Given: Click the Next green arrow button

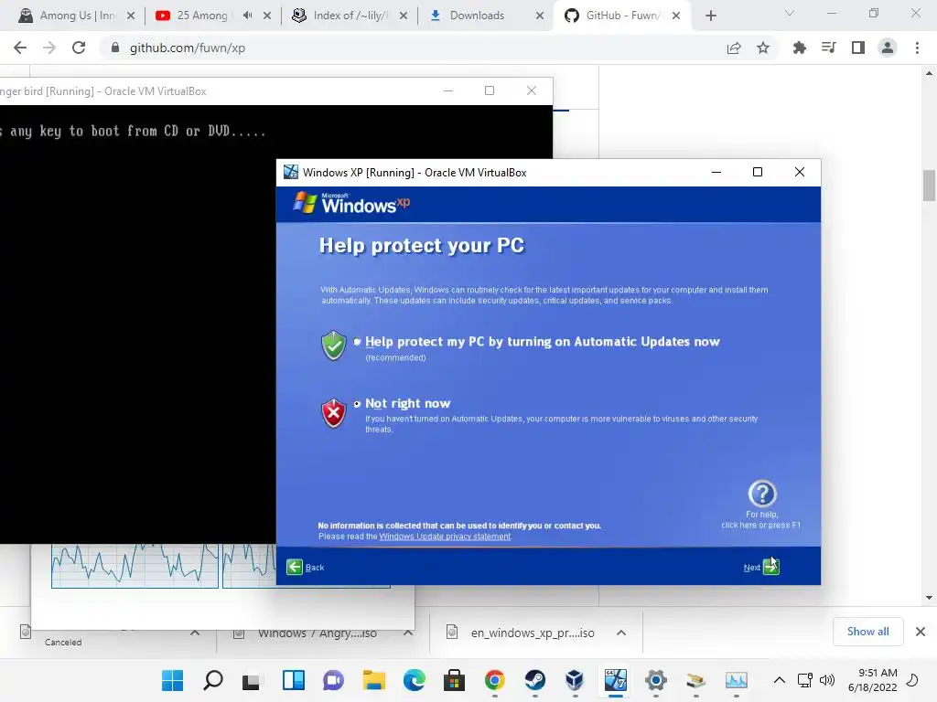Looking at the screenshot, I should (x=770, y=567).
